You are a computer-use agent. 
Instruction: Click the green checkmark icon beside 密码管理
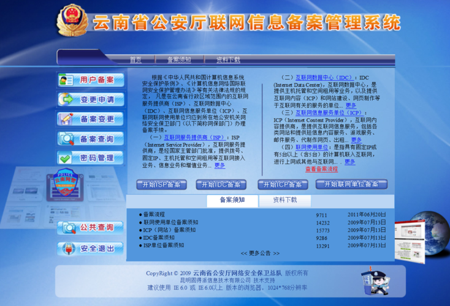[x=66, y=158]
